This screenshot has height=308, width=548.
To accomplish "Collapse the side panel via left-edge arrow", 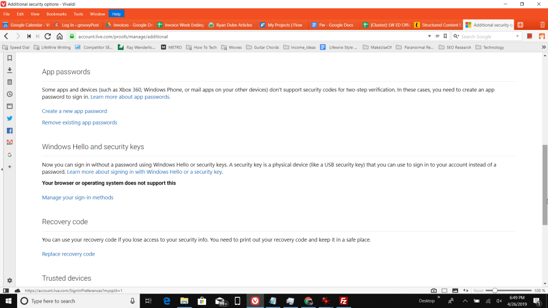I will [x=2, y=170].
